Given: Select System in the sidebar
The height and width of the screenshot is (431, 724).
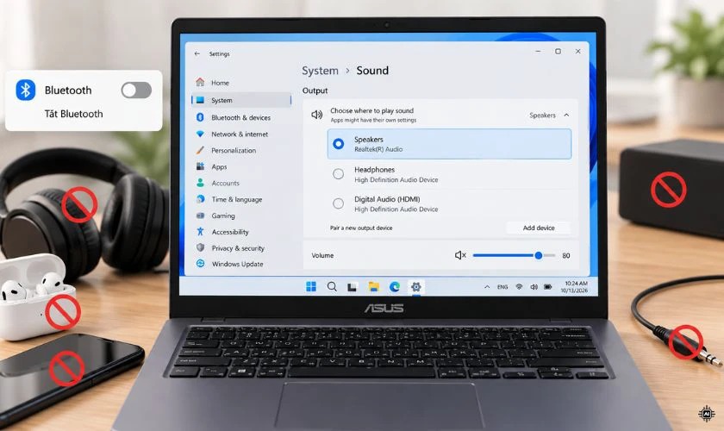Looking at the screenshot, I should (241, 100).
